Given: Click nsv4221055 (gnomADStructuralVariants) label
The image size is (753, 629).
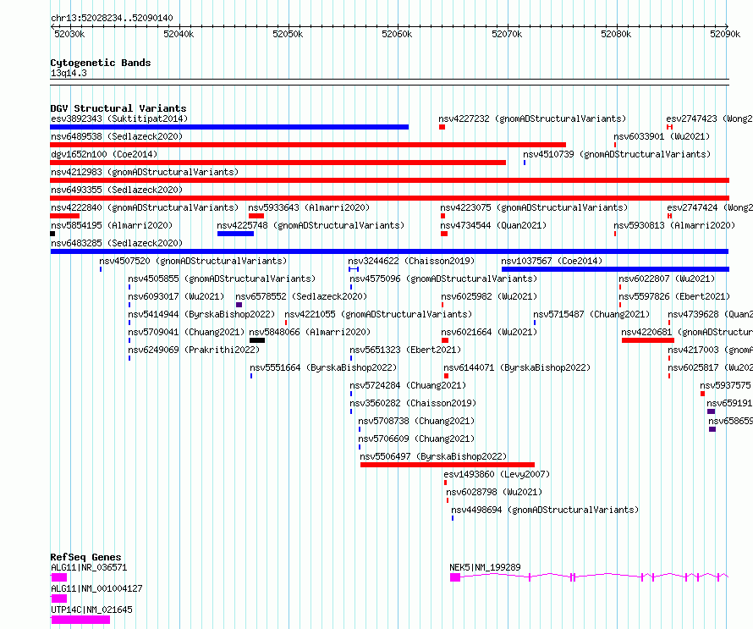Looking at the screenshot, I should 378,314.
